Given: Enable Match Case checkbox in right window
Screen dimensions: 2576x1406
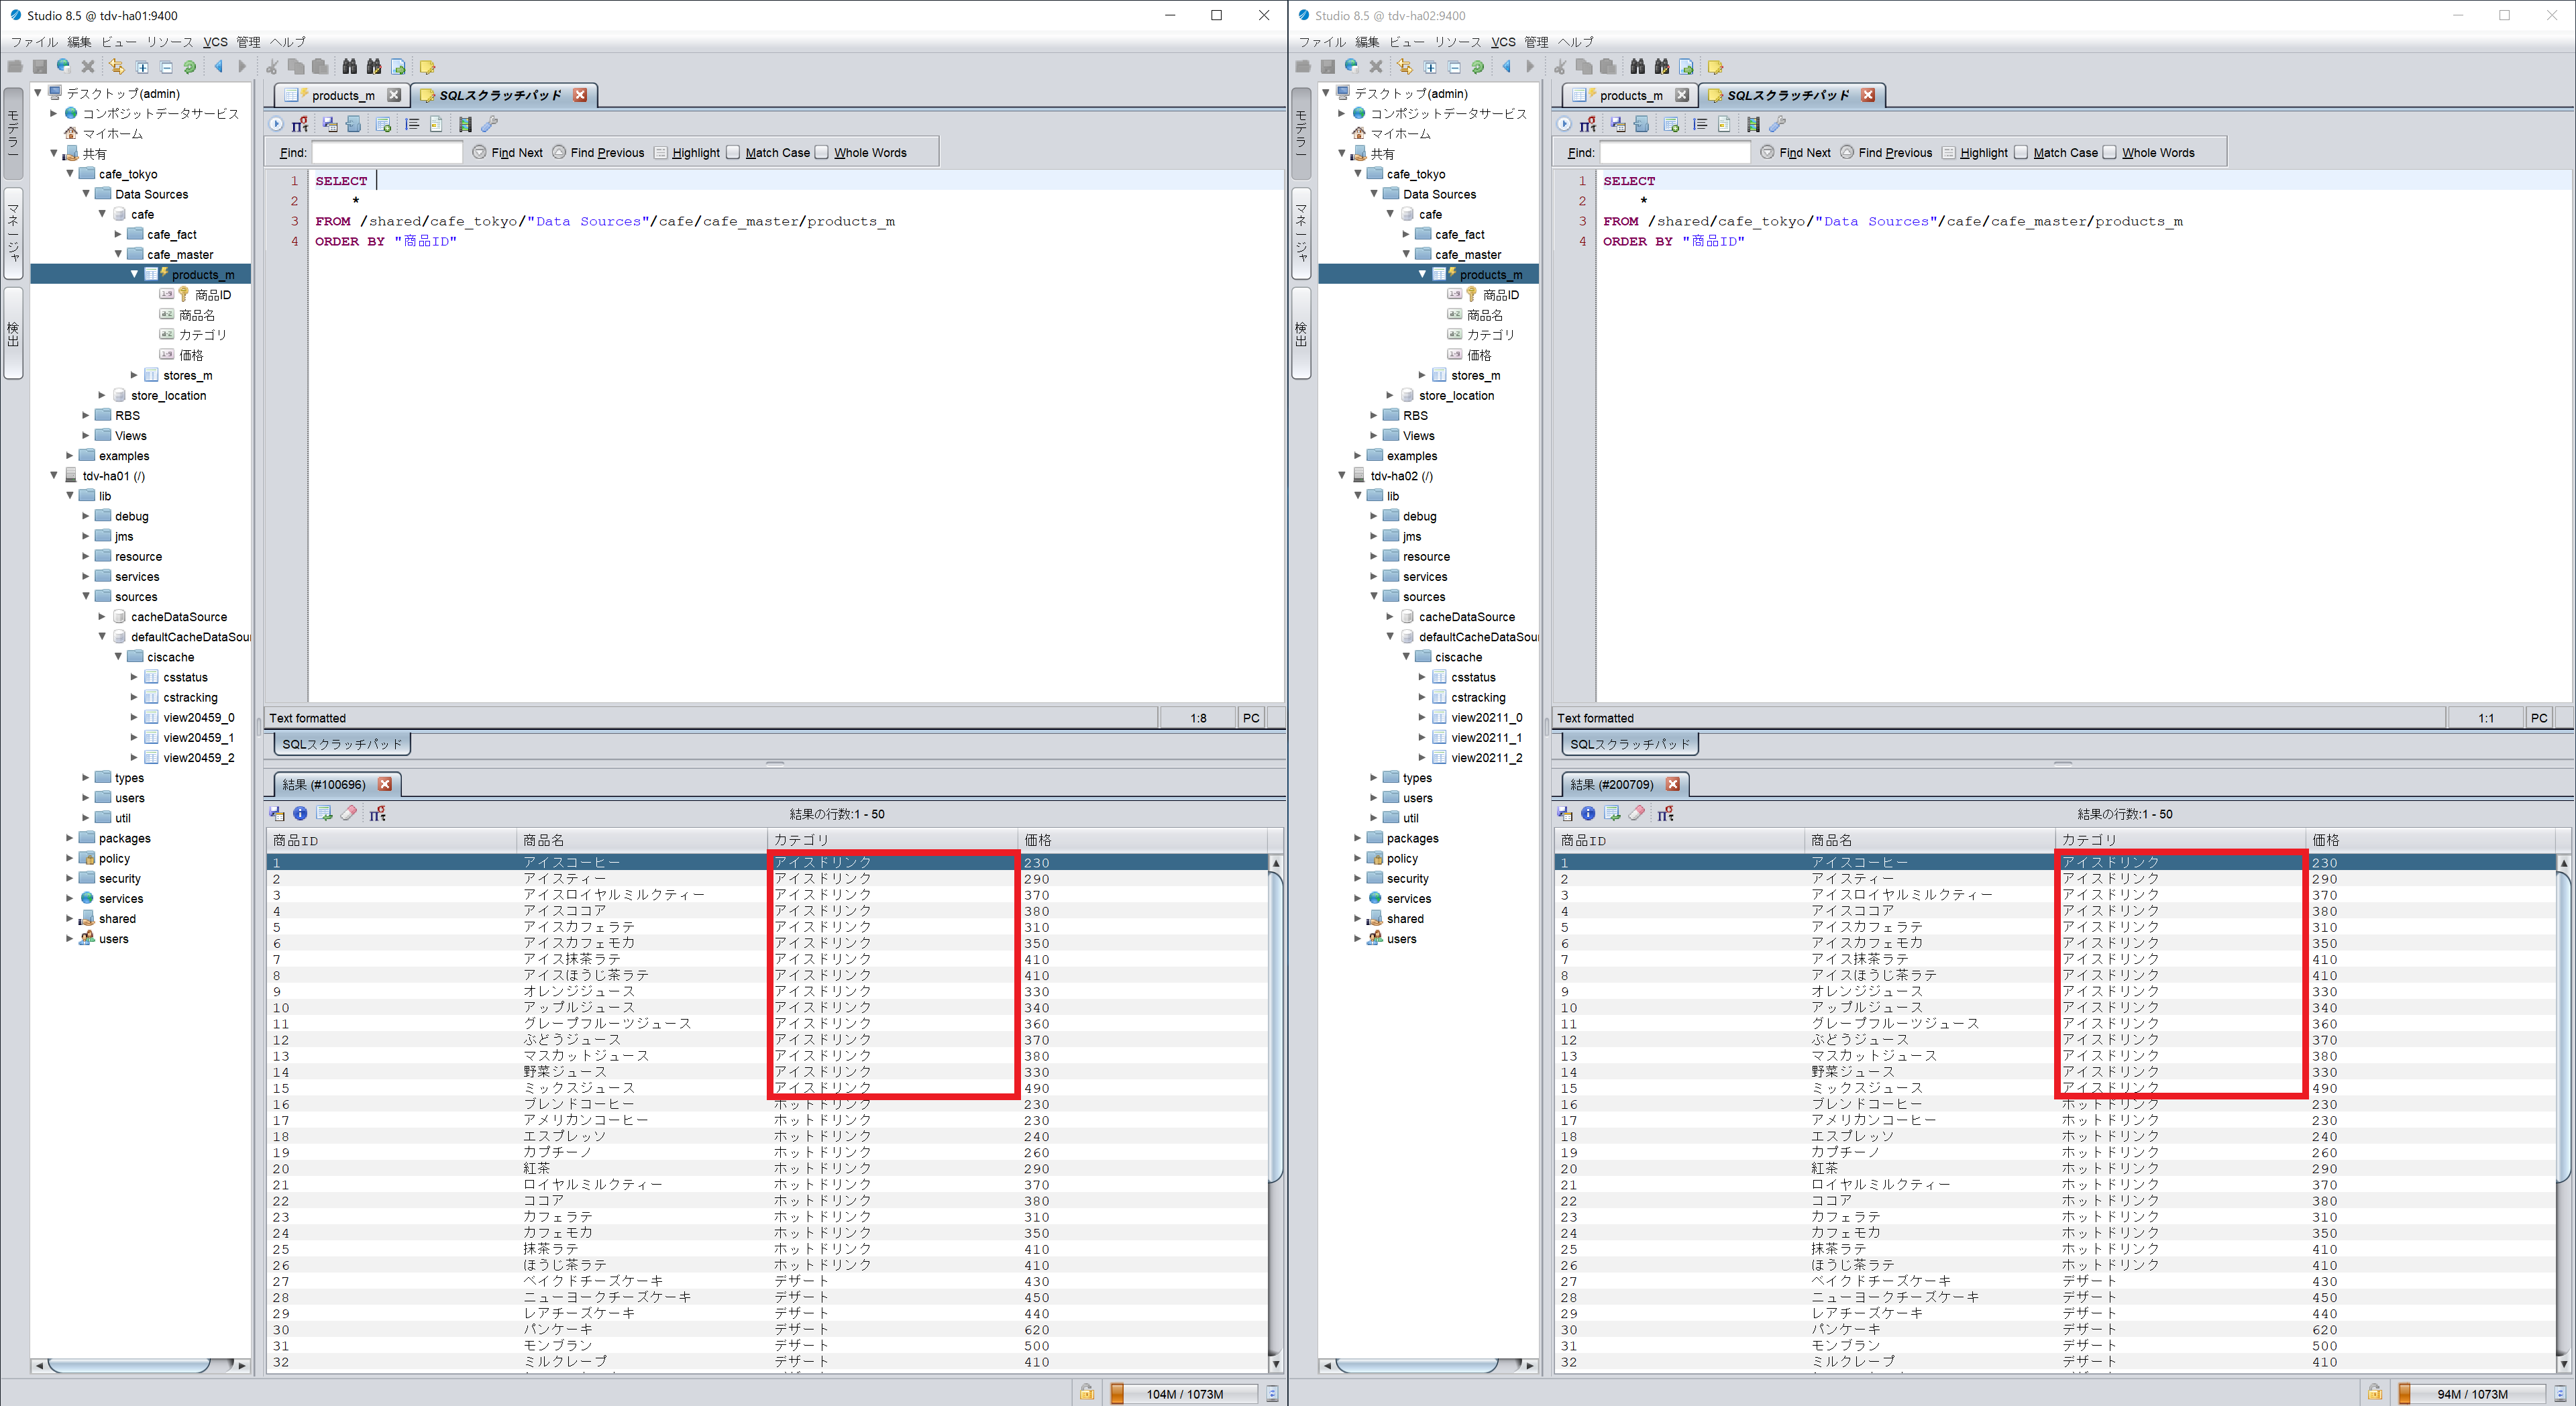Looking at the screenshot, I should coord(2021,152).
